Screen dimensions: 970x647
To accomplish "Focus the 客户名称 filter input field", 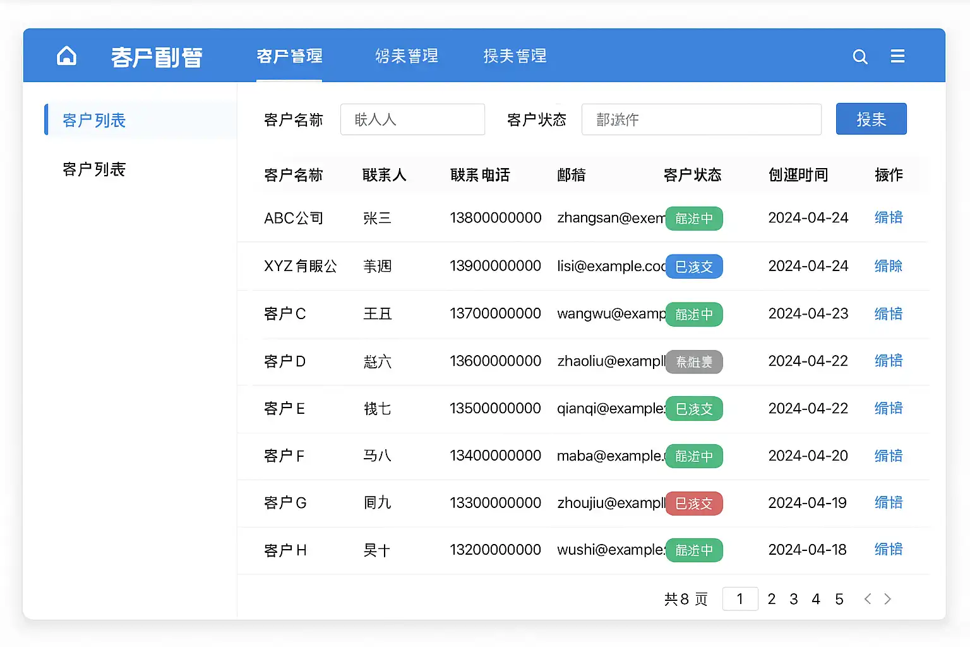I will tap(412, 119).
